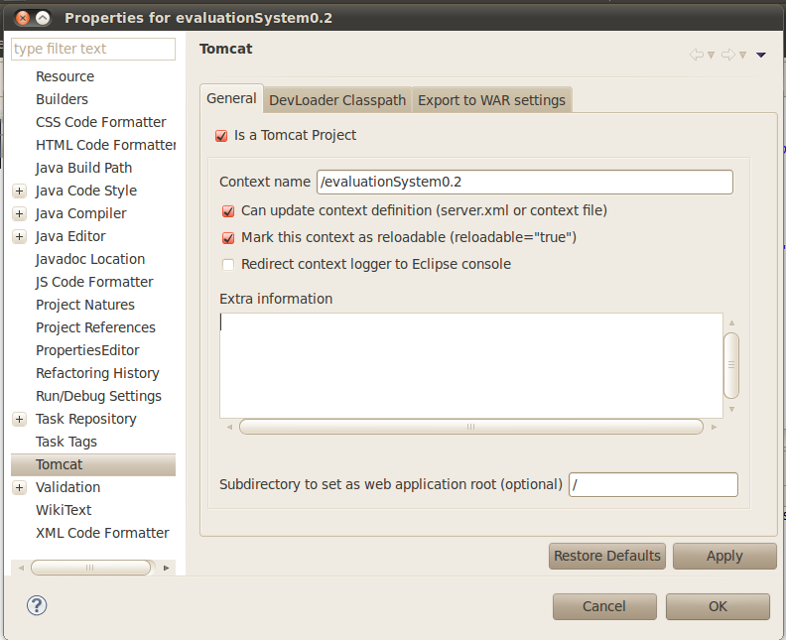Viewport: 786px width, 640px height.
Task: Select Java Code Style tree item
Action: coord(86,191)
